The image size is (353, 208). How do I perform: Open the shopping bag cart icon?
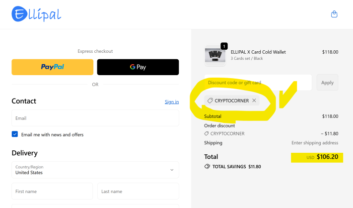tap(334, 14)
